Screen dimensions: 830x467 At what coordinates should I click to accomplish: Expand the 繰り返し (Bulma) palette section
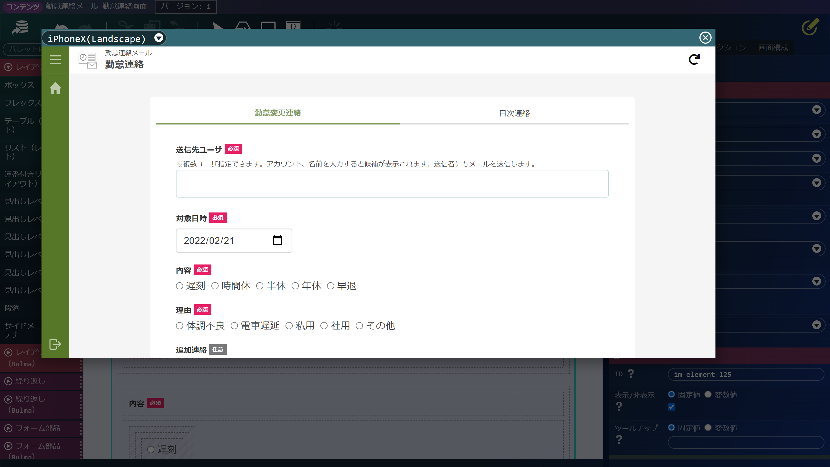tap(9, 399)
